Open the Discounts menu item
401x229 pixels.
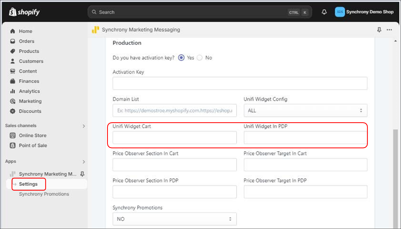pyautogui.click(x=30, y=111)
